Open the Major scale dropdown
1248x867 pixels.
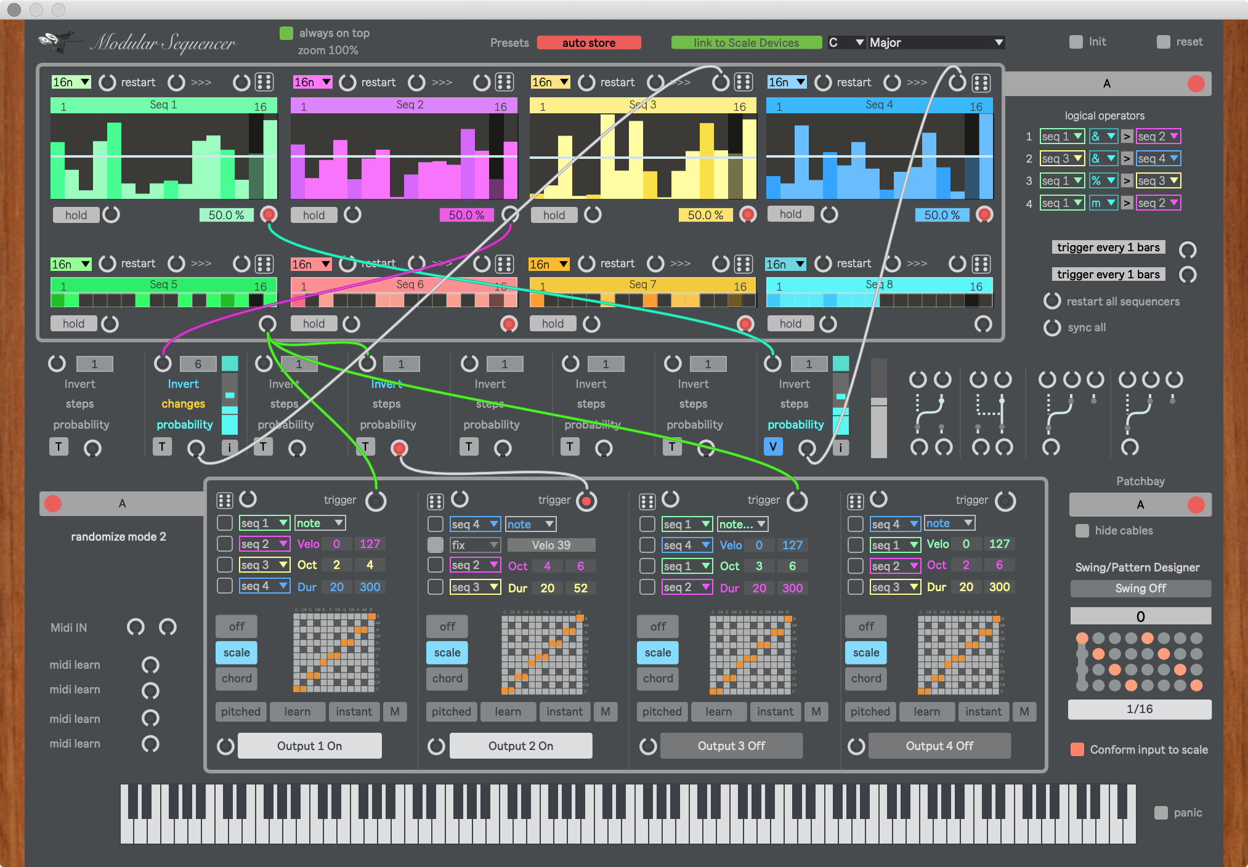coord(936,42)
